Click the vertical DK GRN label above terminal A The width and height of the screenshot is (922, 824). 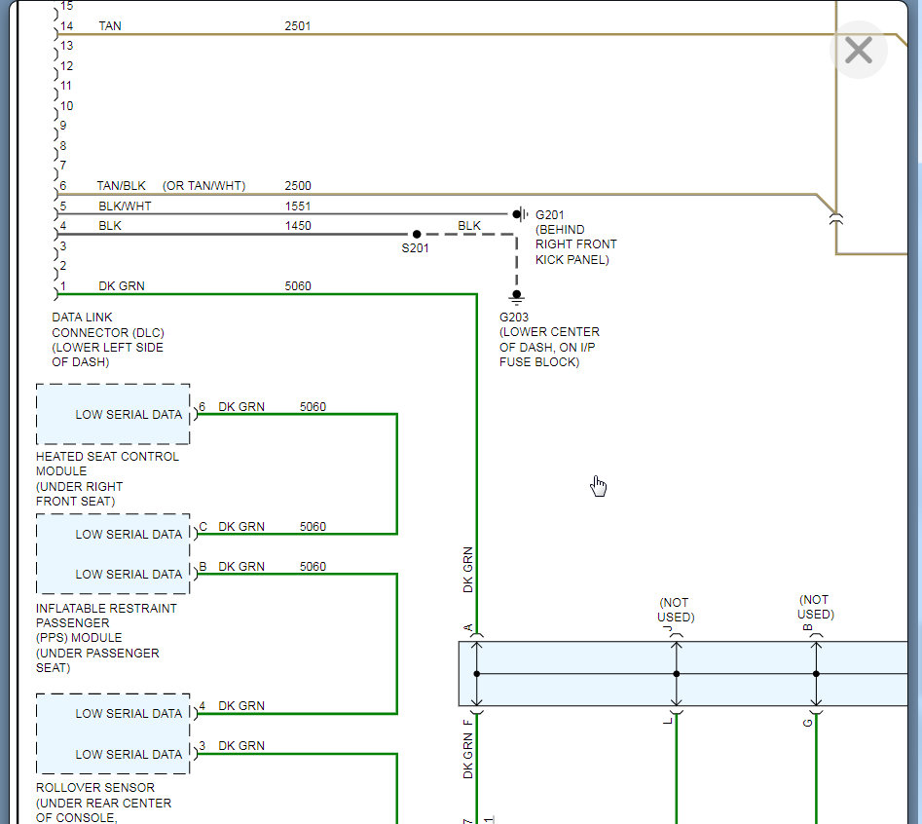coord(467,570)
